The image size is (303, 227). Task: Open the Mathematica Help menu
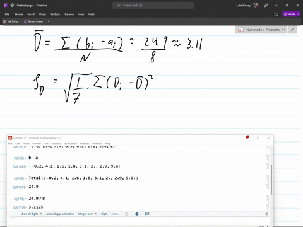108,144
